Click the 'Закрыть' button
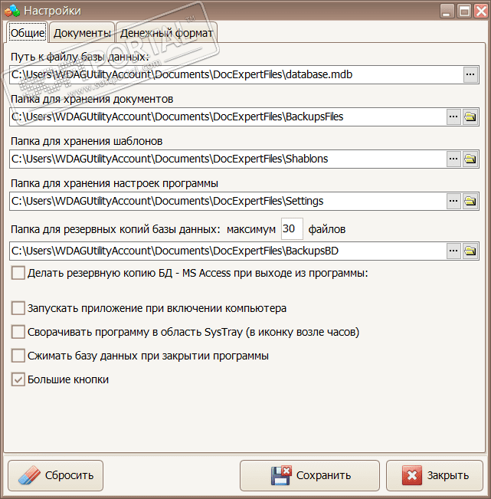 pos(434,475)
